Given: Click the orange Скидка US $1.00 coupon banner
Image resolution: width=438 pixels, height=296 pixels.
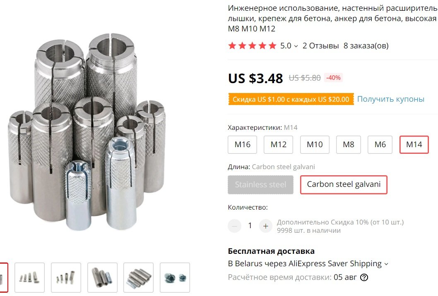Looking at the screenshot, I should coord(291,99).
